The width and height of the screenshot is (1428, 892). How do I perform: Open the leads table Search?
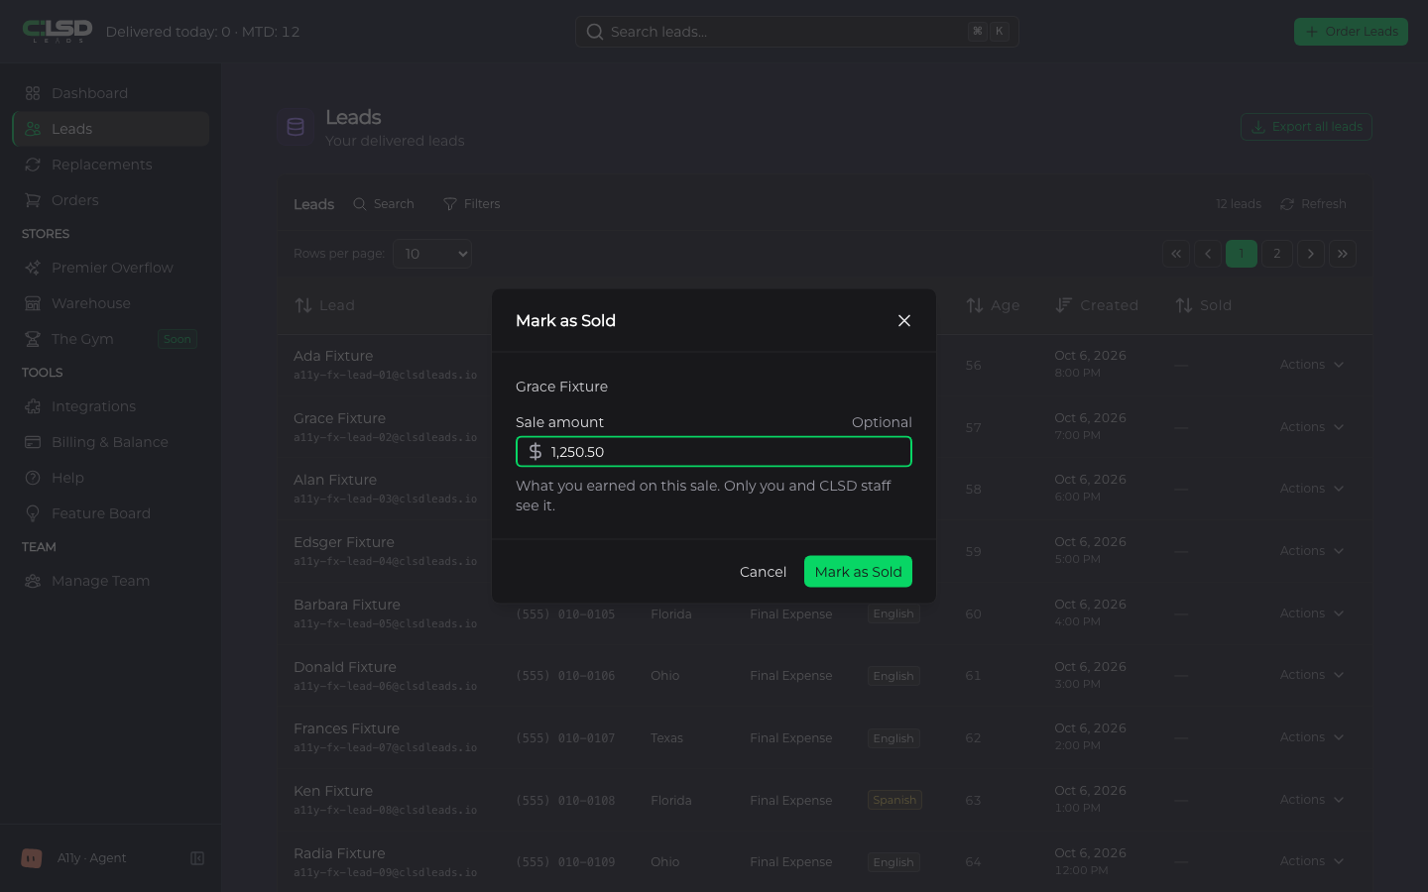tap(384, 204)
